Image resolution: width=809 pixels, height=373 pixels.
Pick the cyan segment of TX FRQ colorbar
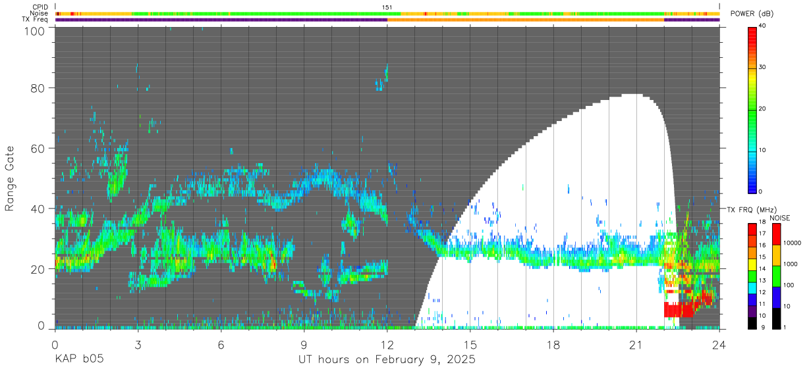751,287
